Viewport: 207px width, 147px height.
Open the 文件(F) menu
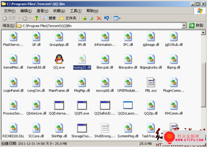9,11
